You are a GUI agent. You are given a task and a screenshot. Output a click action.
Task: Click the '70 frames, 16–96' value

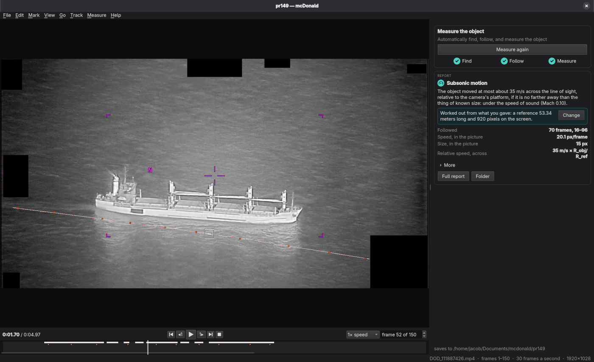click(568, 130)
